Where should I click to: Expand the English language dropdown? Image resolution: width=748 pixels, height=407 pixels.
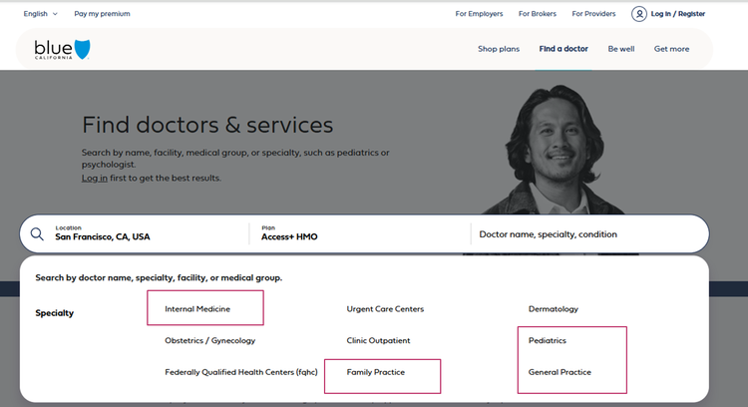point(41,14)
